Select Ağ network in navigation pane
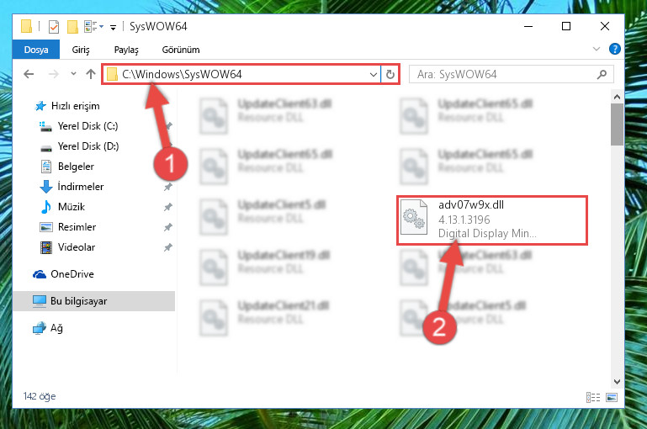The width and height of the screenshot is (647, 429). tap(47, 328)
